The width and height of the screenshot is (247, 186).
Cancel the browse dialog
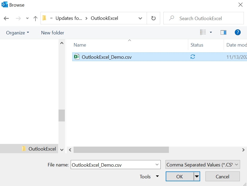[x=222, y=176]
